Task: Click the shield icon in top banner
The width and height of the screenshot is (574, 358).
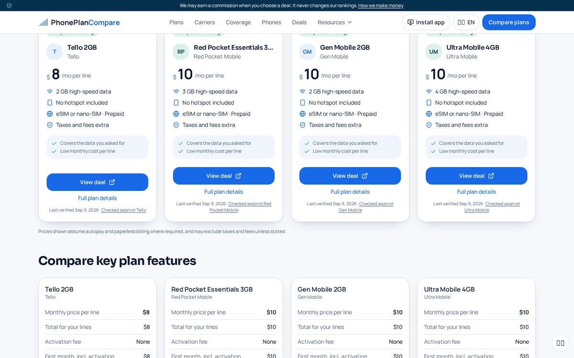Action: 9,6
